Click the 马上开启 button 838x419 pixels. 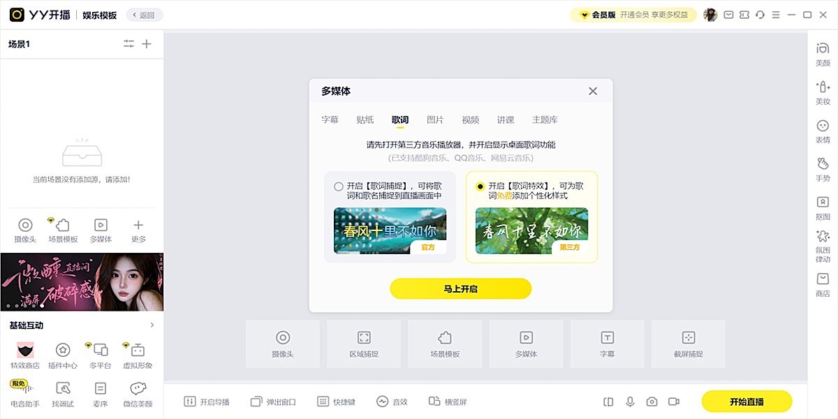460,288
